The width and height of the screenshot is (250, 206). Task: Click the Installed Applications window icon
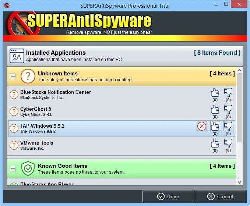[x=17, y=56]
